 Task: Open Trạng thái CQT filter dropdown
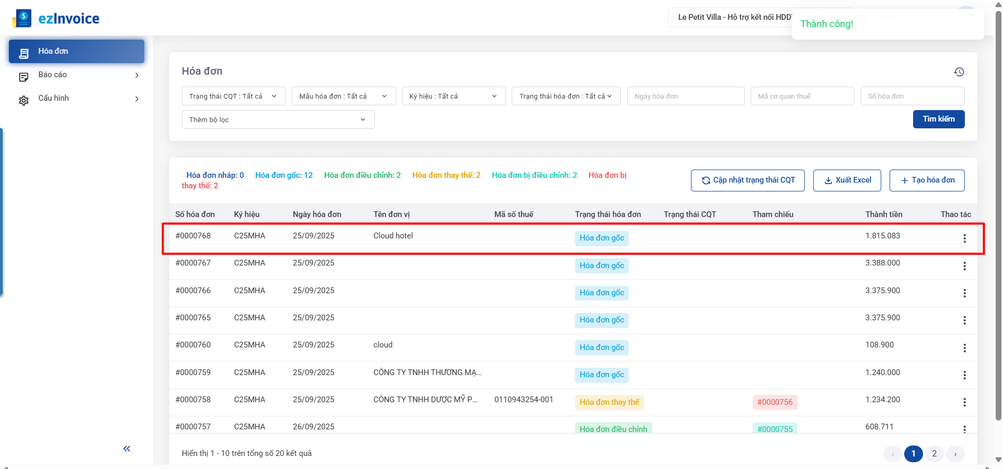click(x=233, y=97)
